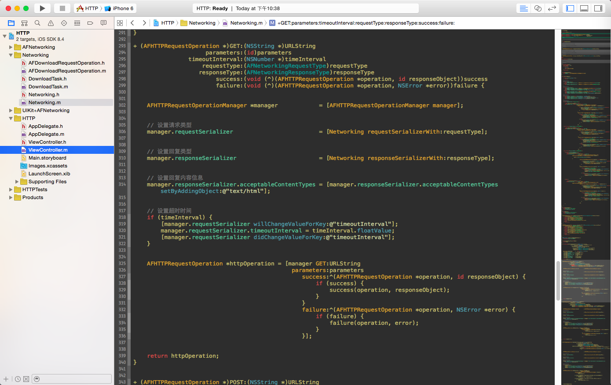
Task: Select Networking folder in jump bar
Action: tap(198, 23)
